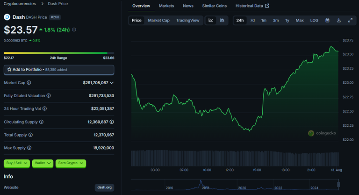This screenshot has height=195, width=359.
Task: Click the $23.66 range high value
Action: pyautogui.click(x=108, y=58)
